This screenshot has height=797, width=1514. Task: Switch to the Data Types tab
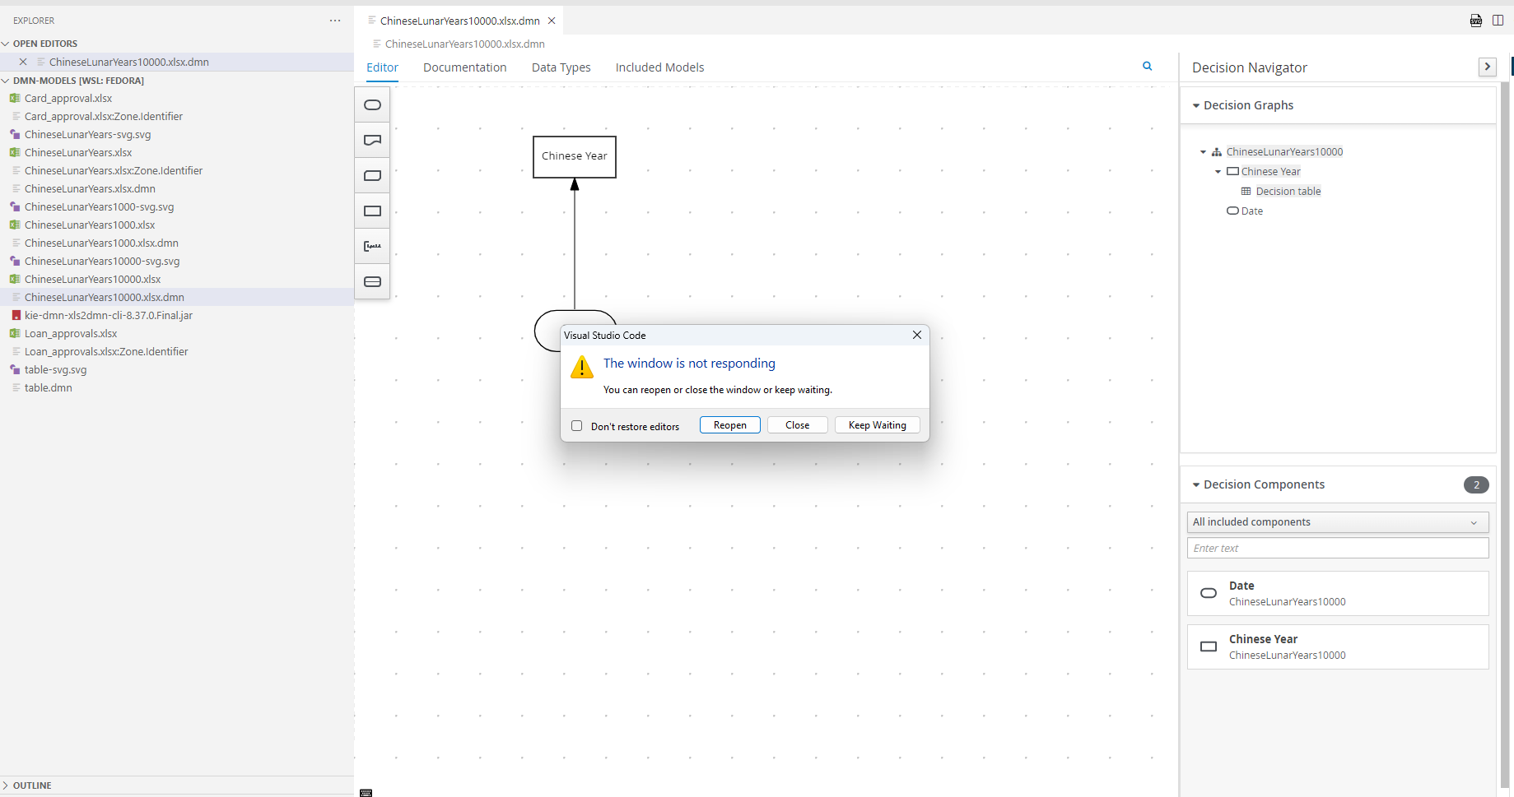561,67
